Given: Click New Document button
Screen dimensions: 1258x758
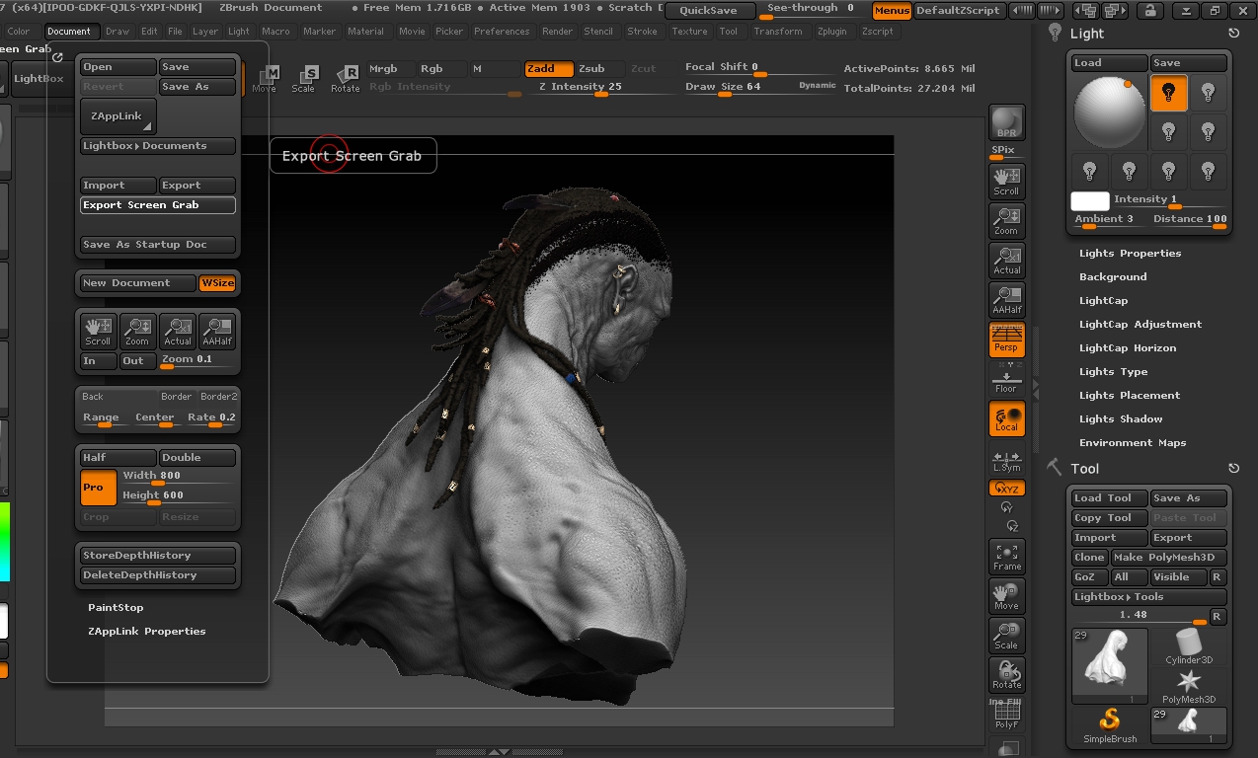Looking at the screenshot, I should (138, 283).
